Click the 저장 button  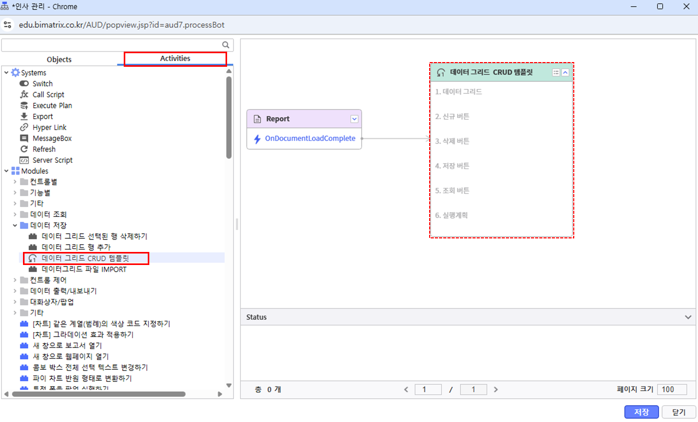[x=641, y=412]
